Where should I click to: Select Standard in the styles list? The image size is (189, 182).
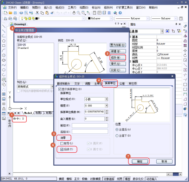(23, 48)
